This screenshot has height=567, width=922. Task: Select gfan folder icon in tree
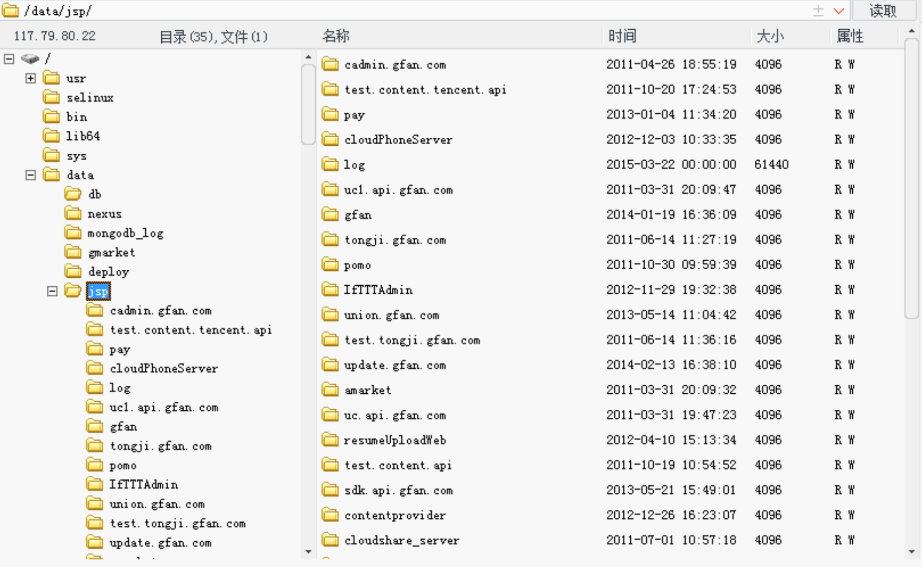coord(95,426)
